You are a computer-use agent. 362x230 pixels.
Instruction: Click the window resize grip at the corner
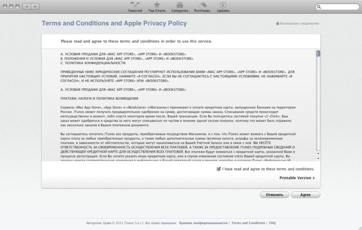point(360,228)
